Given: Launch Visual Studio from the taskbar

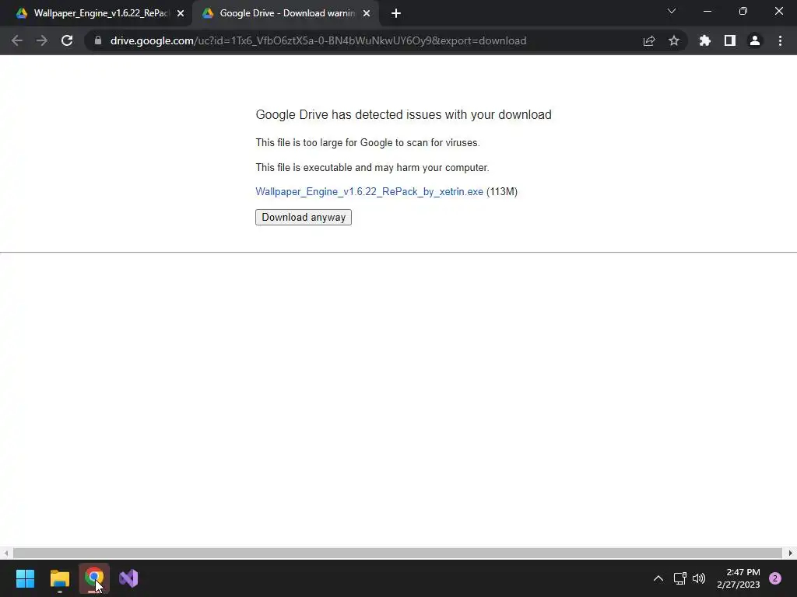Looking at the screenshot, I should [x=128, y=578].
